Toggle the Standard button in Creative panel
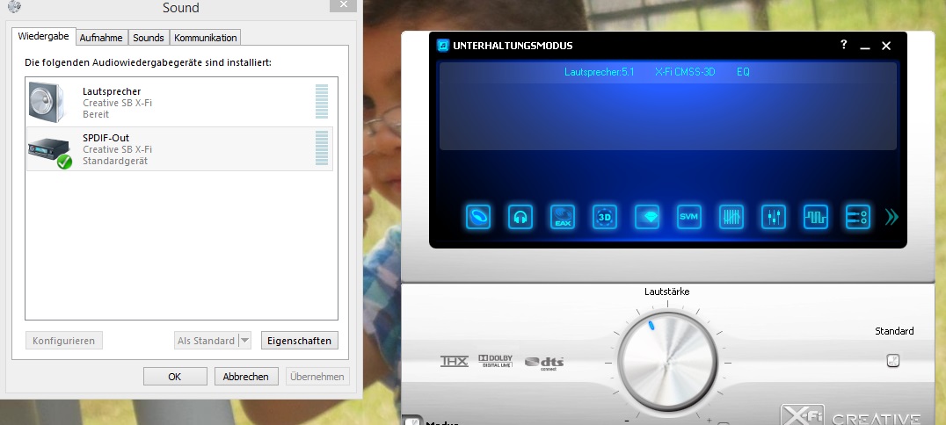Viewport: 946px width, 425px height. (893, 361)
